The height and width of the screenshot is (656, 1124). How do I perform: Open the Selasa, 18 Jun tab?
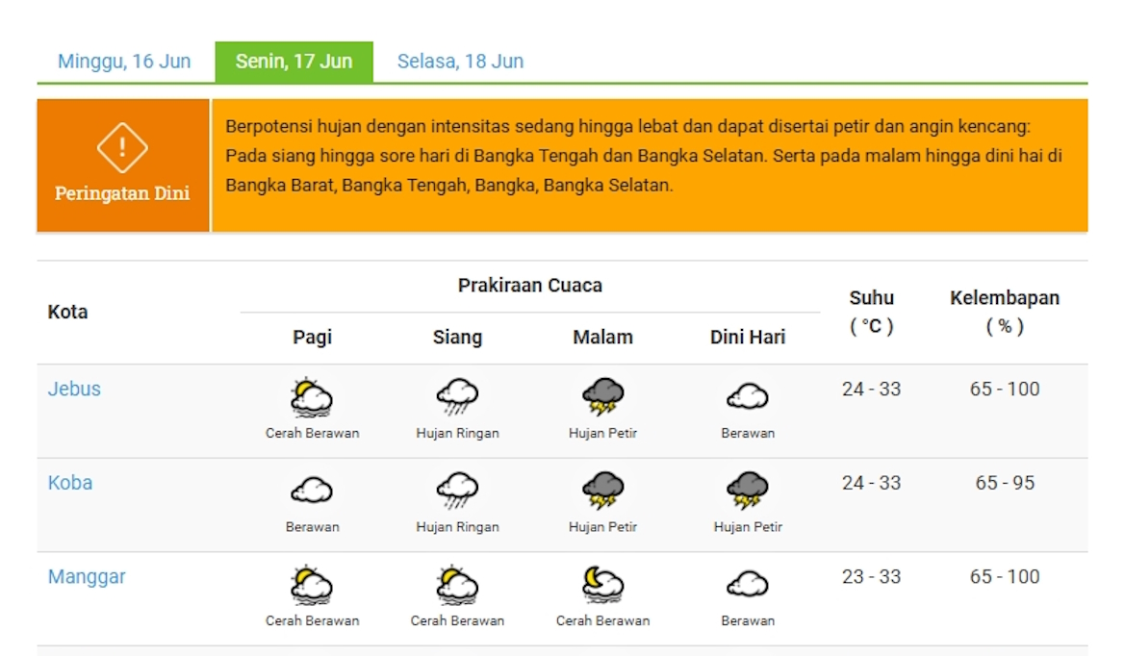pyautogui.click(x=460, y=62)
